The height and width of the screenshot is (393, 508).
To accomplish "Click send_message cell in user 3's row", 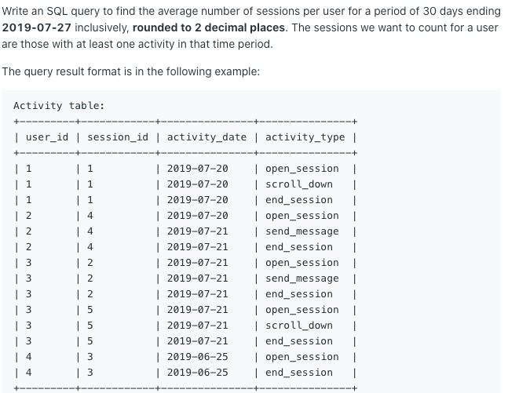I will 302,278.
